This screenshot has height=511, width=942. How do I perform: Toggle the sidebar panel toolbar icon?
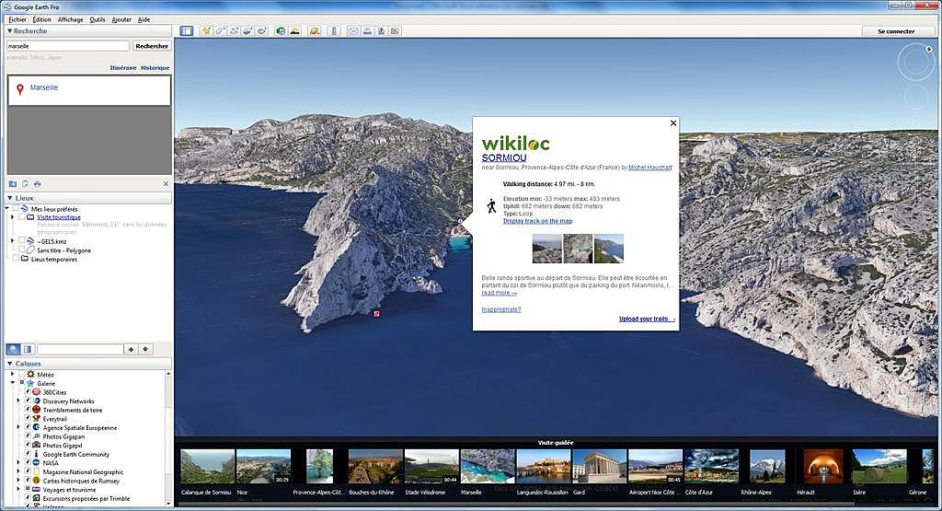(x=186, y=30)
